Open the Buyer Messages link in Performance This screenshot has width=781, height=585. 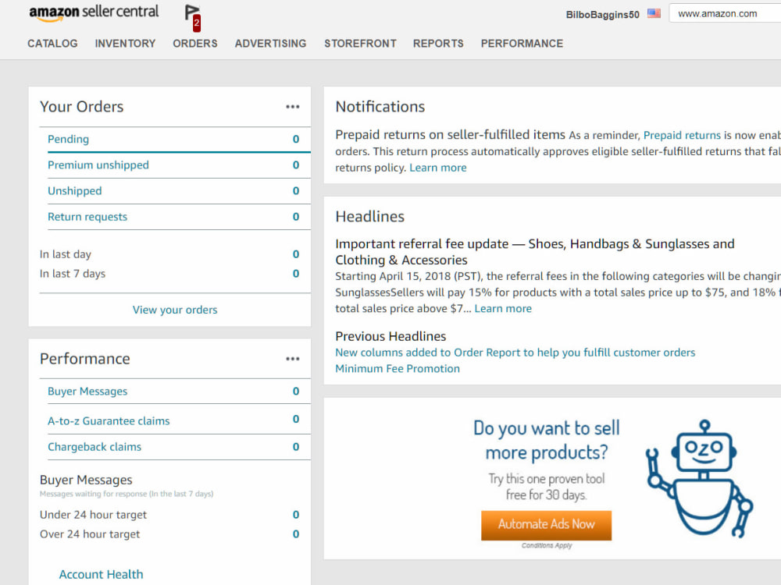tap(87, 392)
